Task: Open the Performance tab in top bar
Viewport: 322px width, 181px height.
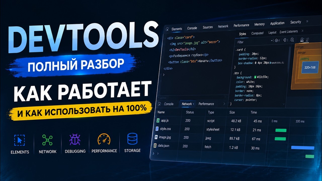Action: point(242,25)
